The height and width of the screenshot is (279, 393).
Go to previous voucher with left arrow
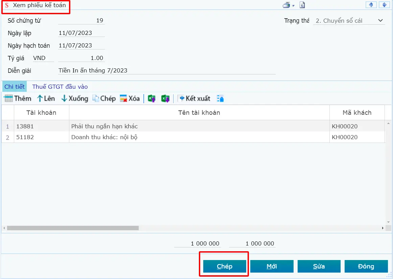coord(371,5)
